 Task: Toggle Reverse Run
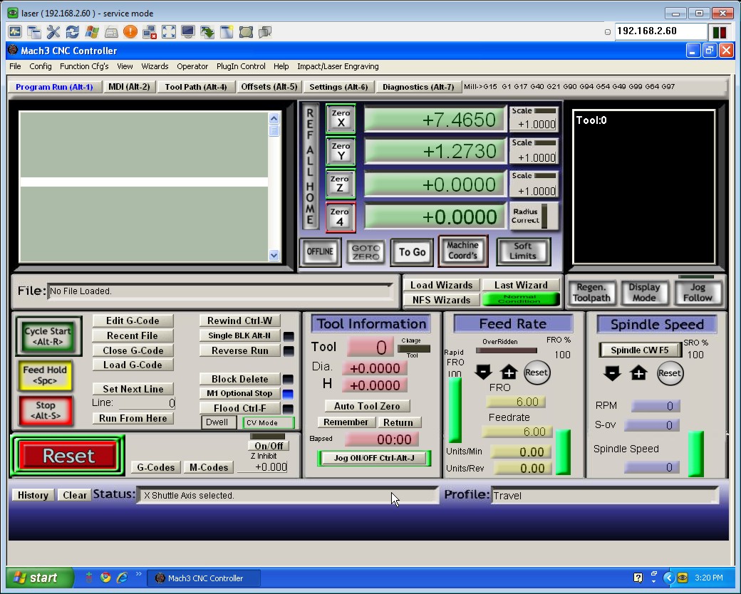(239, 350)
